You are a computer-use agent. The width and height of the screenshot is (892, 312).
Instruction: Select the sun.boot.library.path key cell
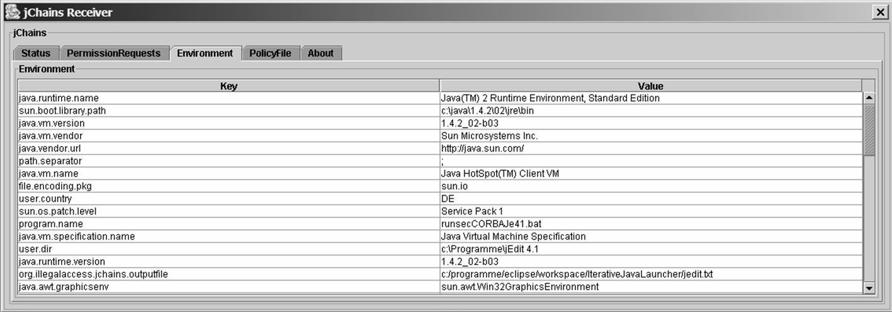pyautogui.click(x=229, y=111)
